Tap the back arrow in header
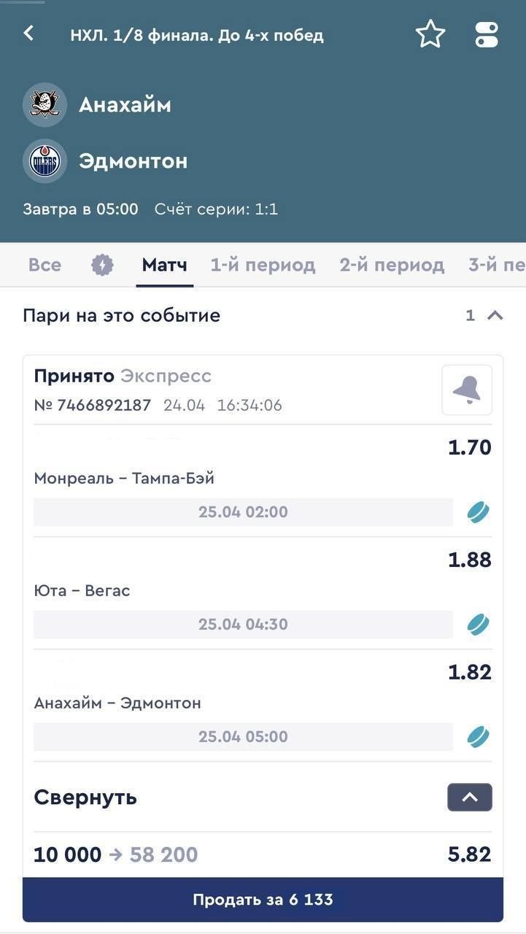 28,33
